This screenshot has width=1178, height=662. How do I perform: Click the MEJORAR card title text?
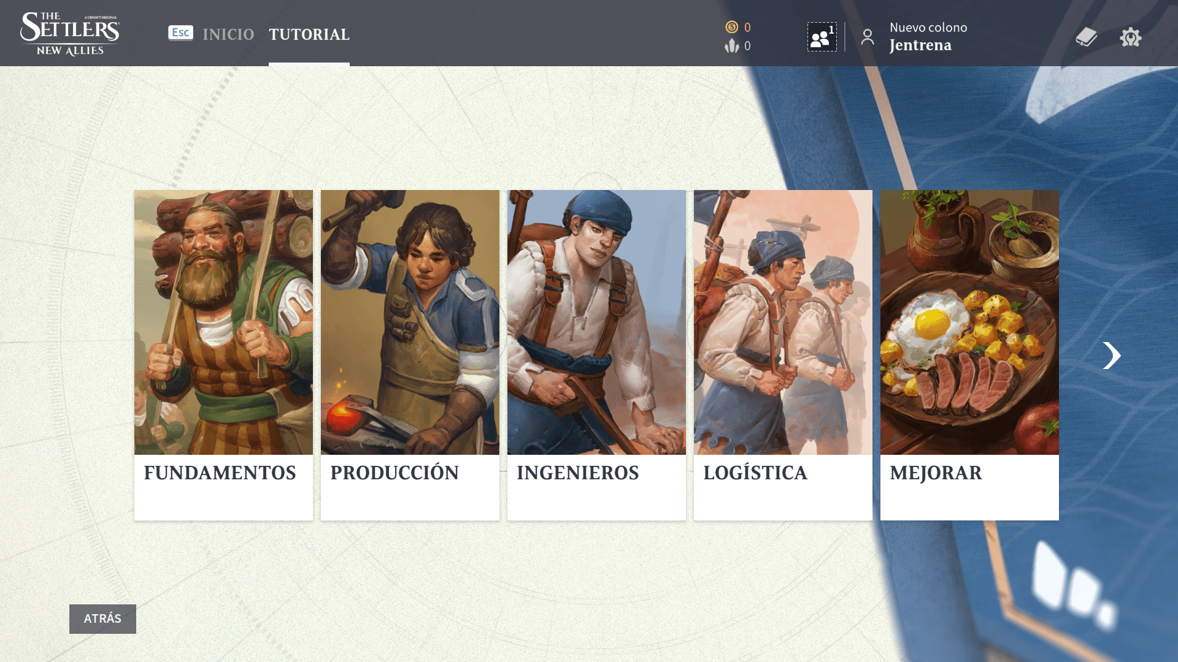[936, 473]
